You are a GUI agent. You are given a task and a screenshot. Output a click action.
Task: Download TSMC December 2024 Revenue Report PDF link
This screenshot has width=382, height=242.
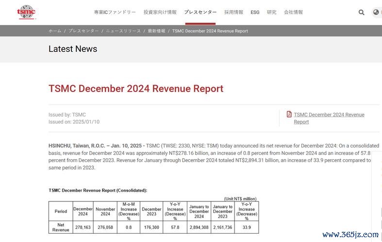[329, 118]
